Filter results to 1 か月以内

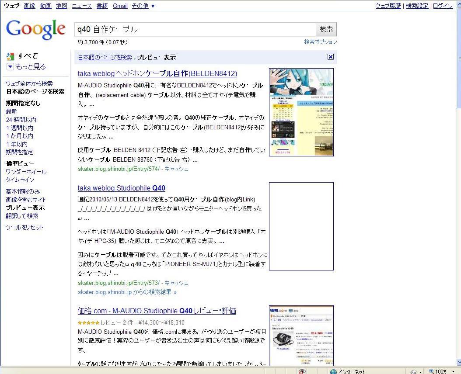pyautogui.click(x=20, y=136)
